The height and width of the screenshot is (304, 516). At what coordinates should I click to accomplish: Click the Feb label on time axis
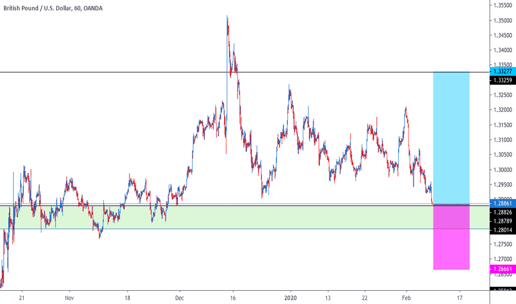[x=406, y=298]
